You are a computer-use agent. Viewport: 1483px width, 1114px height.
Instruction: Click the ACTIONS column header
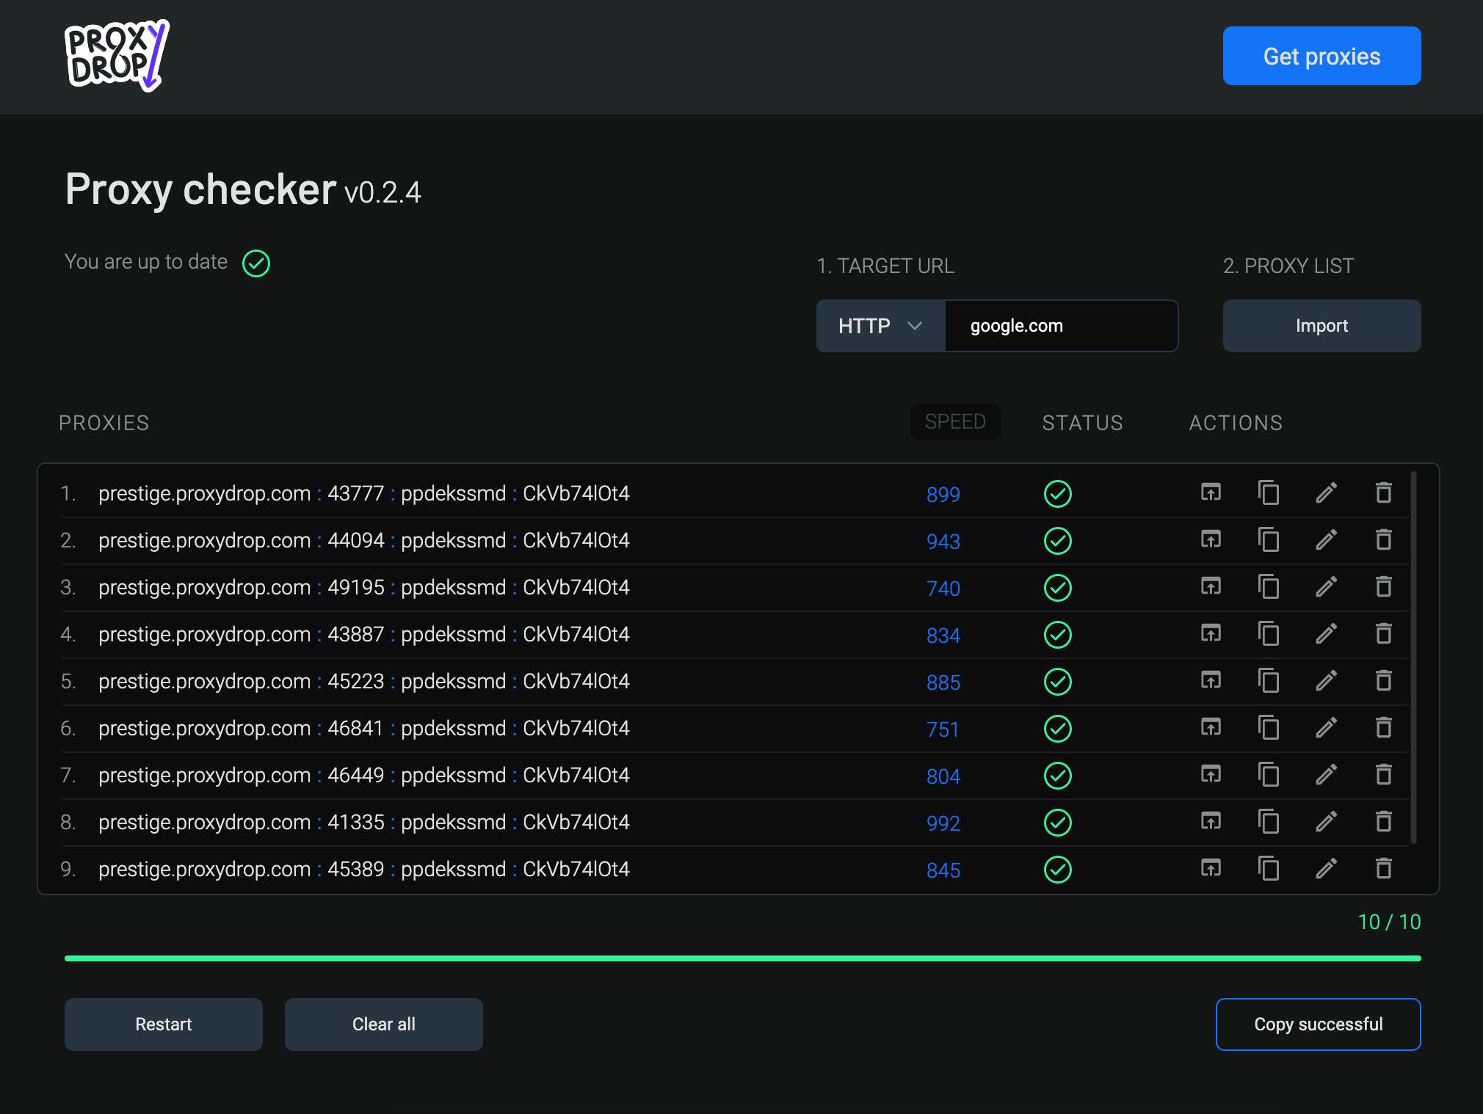(x=1236, y=423)
